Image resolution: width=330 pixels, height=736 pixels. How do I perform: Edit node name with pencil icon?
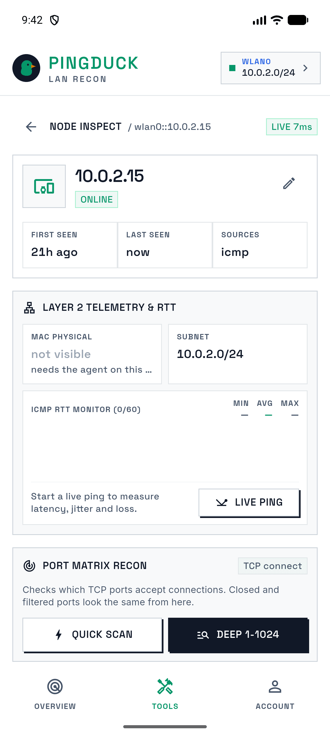click(289, 183)
